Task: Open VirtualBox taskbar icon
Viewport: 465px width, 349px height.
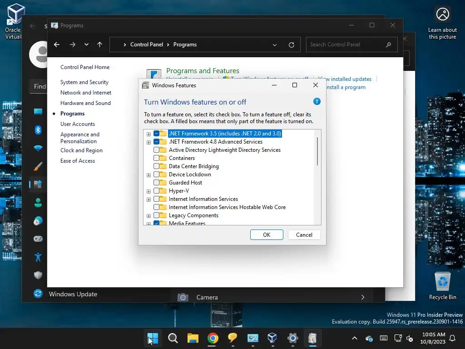Action: point(272,338)
